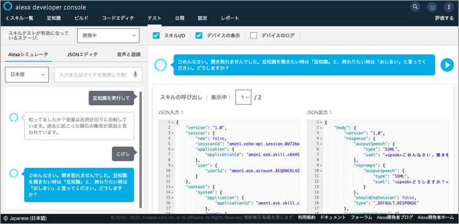
Task: Click the Alexa avatar next to 知ってましたか reply
Action: point(14,118)
